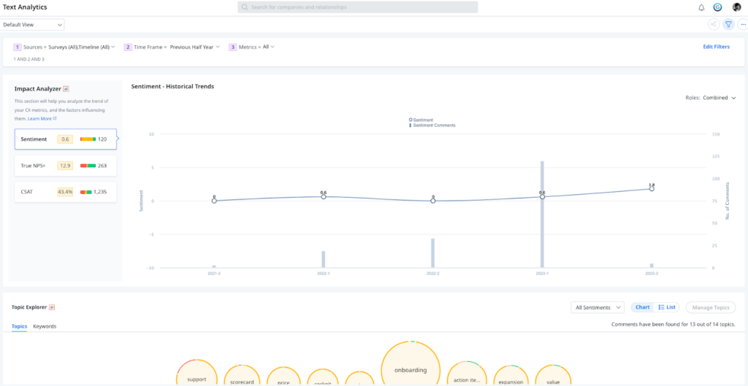
Task: Select the action items topic bubble
Action: click(x=467, y=374)
